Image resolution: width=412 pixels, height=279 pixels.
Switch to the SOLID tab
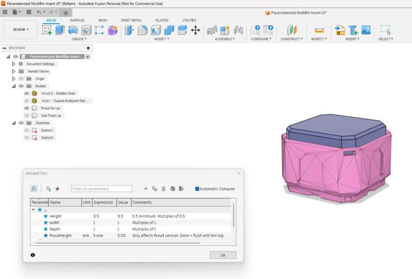[x=51, y=20]
